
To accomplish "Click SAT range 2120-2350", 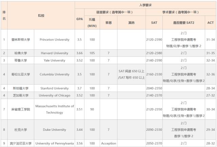I will (x=154, y=109).
